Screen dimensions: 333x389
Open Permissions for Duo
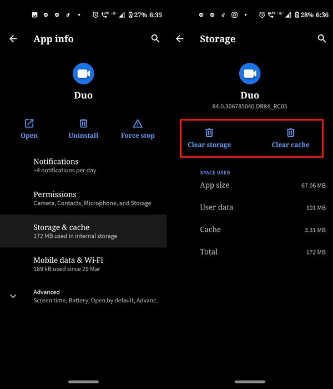coord(83,198)
